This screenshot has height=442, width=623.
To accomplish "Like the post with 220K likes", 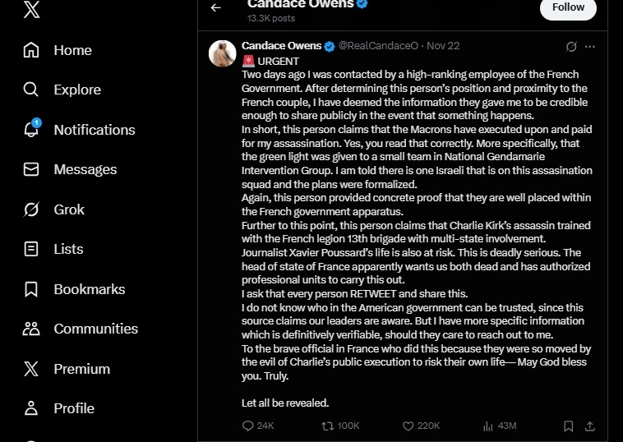I will 408,426.
